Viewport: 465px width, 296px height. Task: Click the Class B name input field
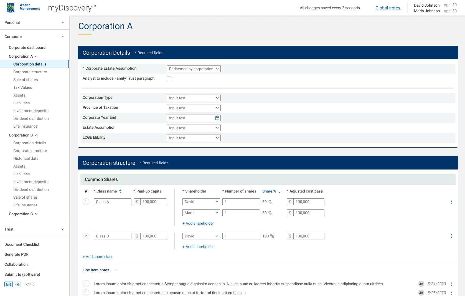113,236
